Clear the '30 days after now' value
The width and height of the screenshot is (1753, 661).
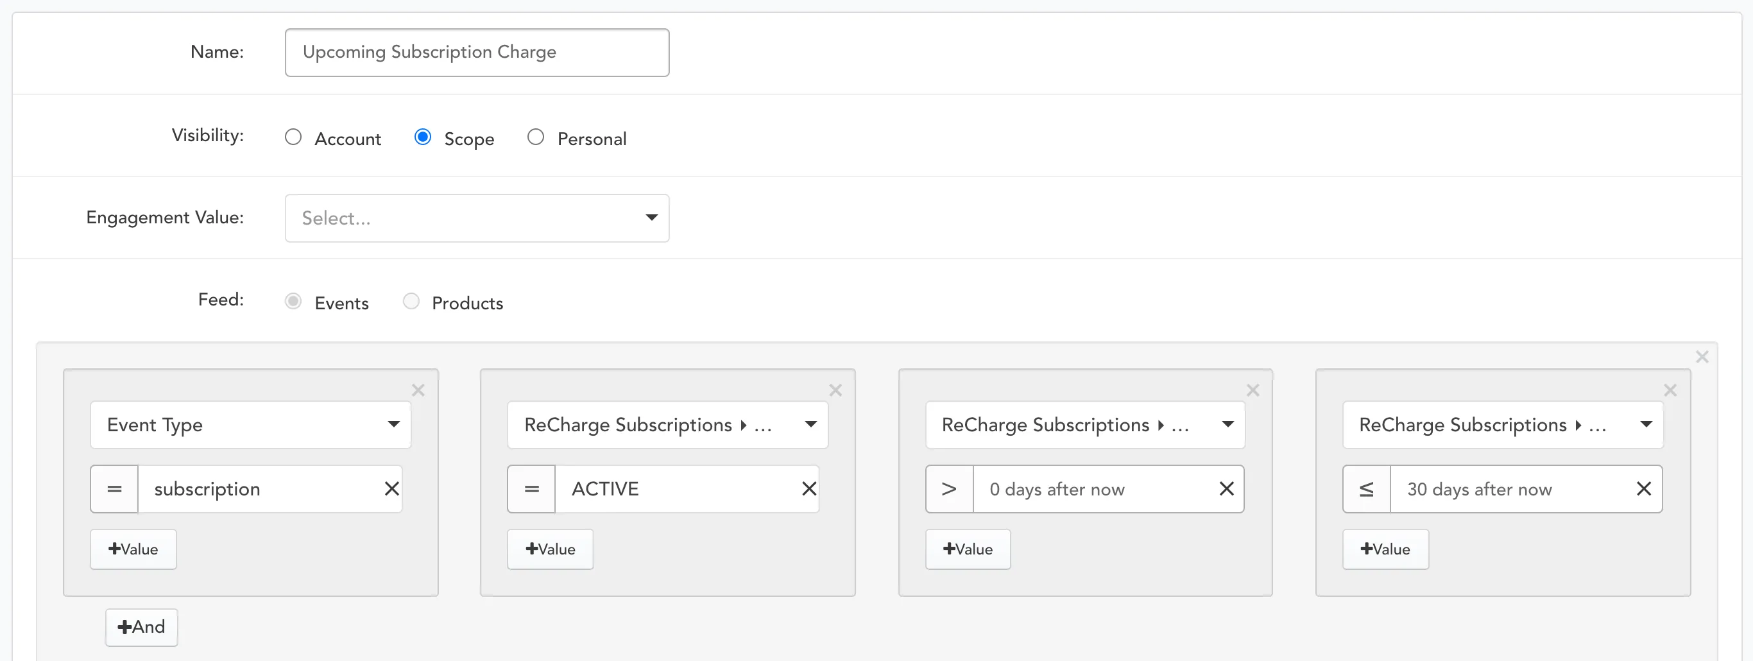click(1643, 489)
